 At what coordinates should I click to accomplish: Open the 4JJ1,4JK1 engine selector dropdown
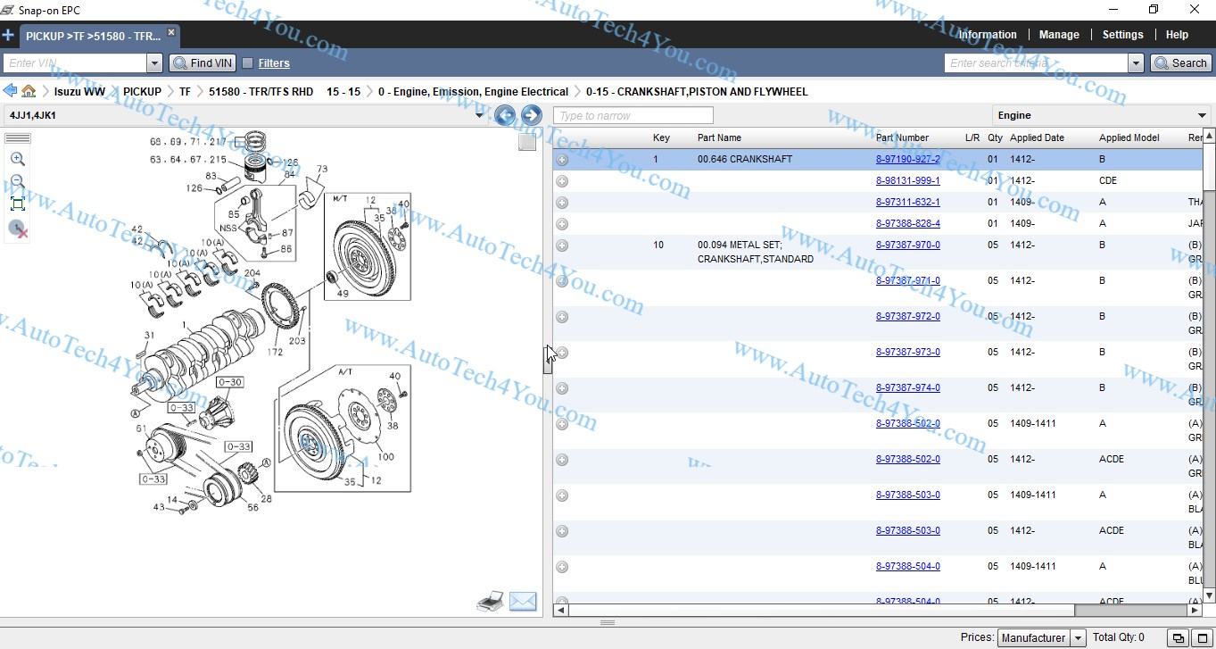pyautogui.click(x=479, y=115)
